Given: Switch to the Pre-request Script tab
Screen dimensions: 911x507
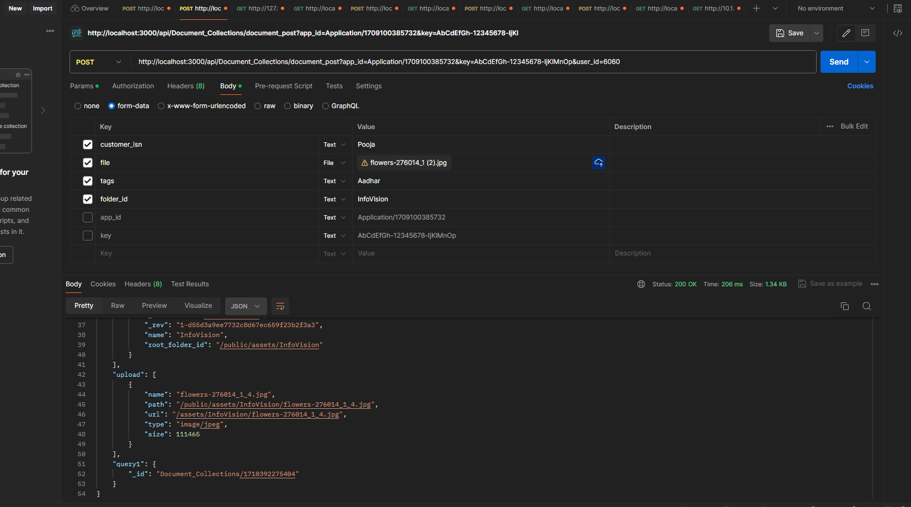Looking at the screenshot, I should coord(283,86).
